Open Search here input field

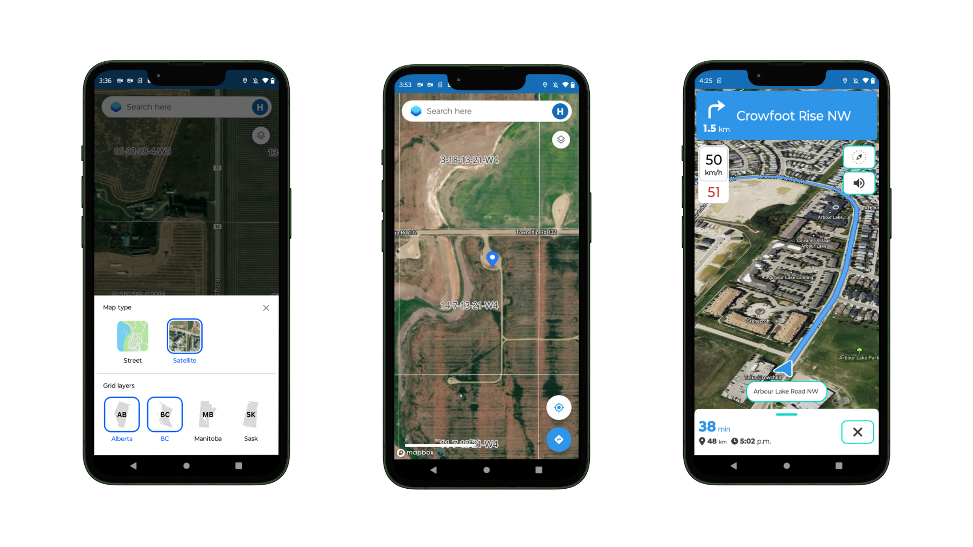pos(187,107)
